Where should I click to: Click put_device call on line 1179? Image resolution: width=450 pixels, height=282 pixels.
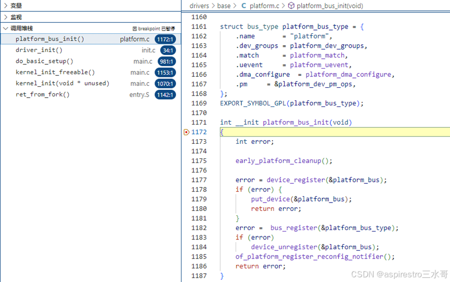(271, 199)
